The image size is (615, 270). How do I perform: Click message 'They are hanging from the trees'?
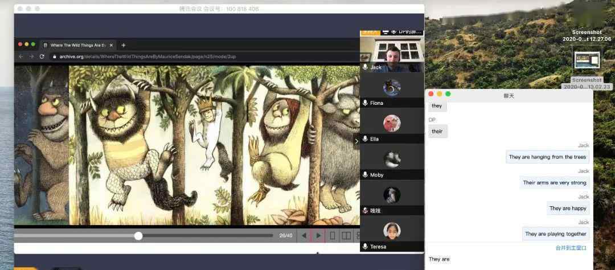point(547,157)
